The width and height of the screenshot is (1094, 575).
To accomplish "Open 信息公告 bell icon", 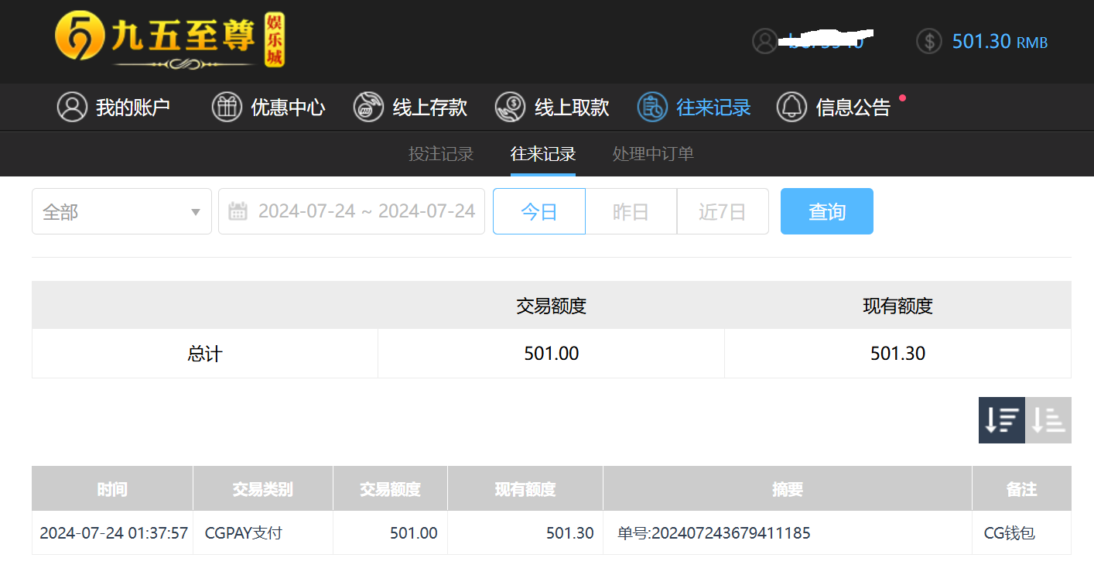I will [791, 107].
